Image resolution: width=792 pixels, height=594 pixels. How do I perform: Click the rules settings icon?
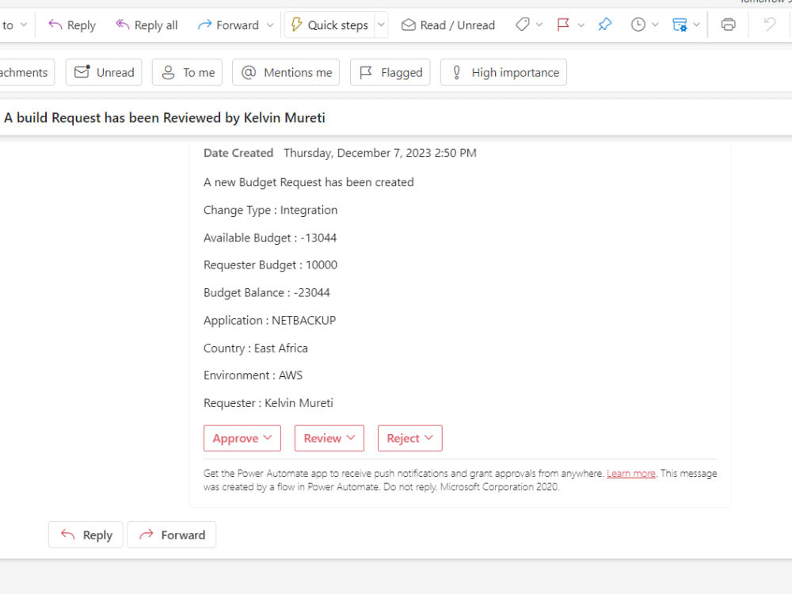point(680,25)
